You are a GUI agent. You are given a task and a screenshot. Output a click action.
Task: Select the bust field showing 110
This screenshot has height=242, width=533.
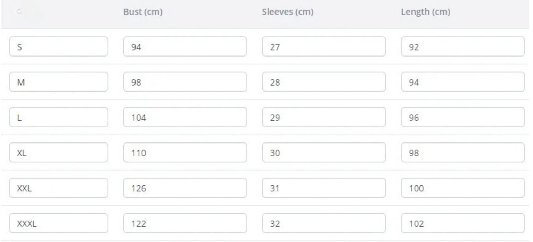[x=185, y=153]
